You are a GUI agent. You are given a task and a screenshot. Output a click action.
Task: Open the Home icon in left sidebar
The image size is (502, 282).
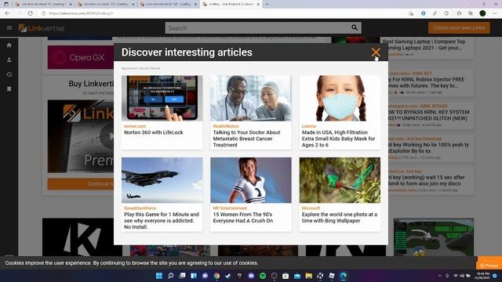point(9,45)
